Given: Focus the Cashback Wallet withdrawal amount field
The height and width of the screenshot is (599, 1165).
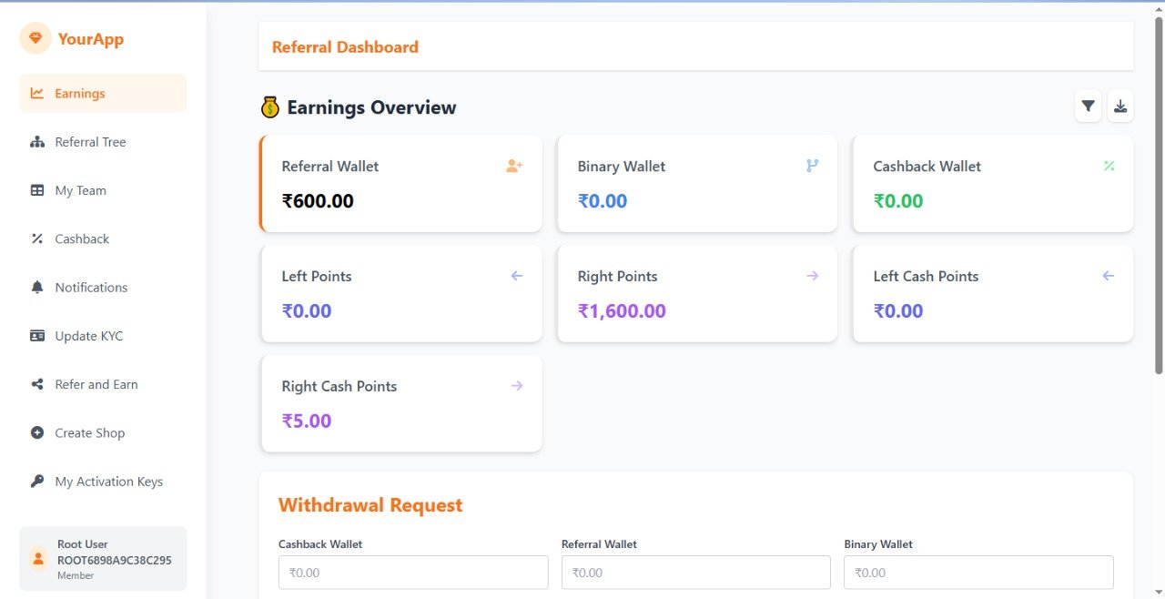Looking at the screenshot, I should tap(413, 573).
